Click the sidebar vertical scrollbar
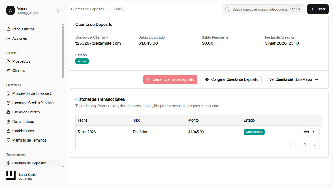Viewport: 333px width, 187px height. click(63, 52)
